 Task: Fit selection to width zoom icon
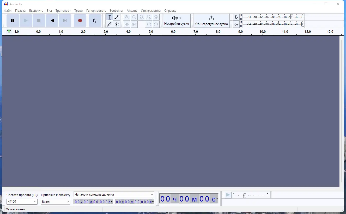coord(141,17)
